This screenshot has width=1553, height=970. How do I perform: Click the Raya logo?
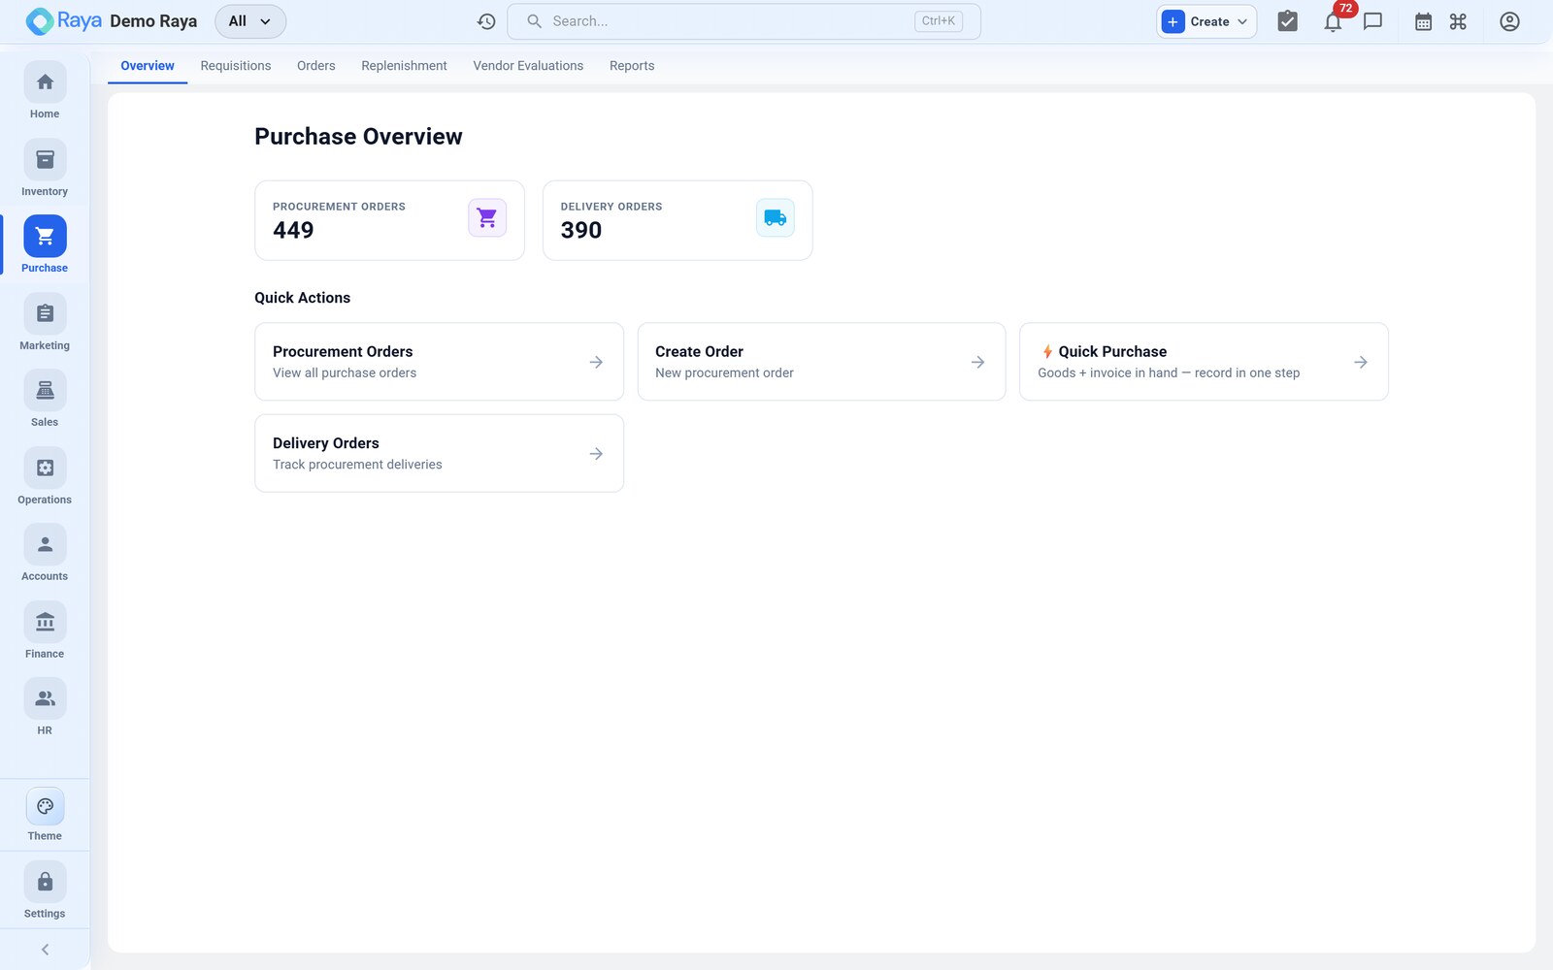point(64,21)
